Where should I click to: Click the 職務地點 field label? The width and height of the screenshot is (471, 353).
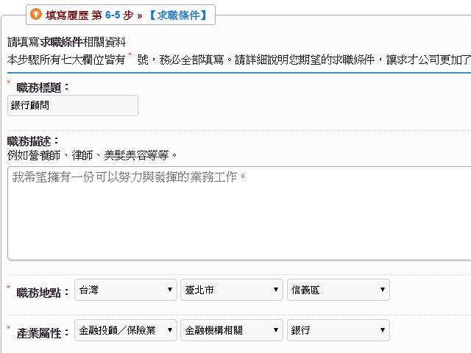(x=43, y=291)
